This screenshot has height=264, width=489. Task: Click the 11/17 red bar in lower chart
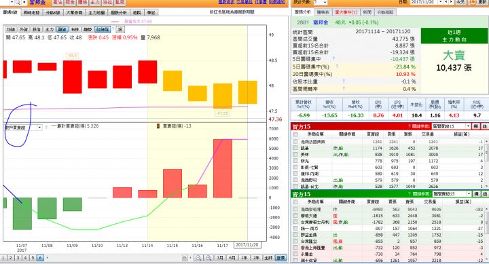click(x=223, y=168)
